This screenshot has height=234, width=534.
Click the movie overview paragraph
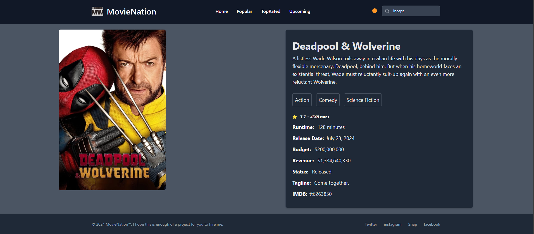click(x=377, y=70)
